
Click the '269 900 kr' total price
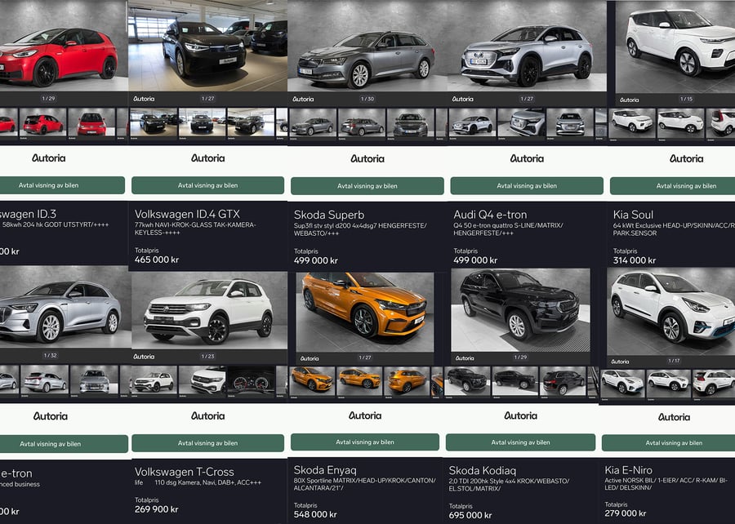coord(157,509)
